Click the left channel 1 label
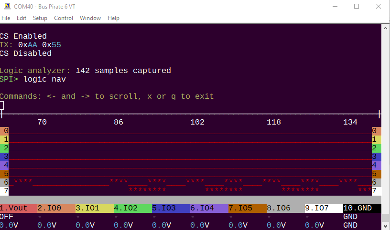This screenshot has width=390, height=230. pos(4,139)
